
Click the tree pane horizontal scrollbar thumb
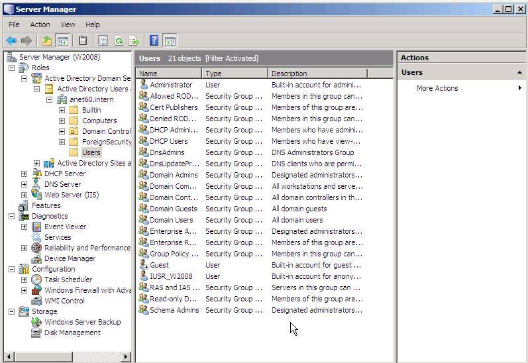click(x=44, y=356)
